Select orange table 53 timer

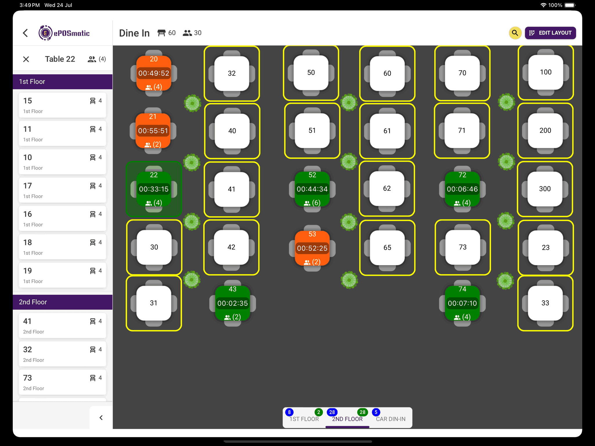(312, 248)
